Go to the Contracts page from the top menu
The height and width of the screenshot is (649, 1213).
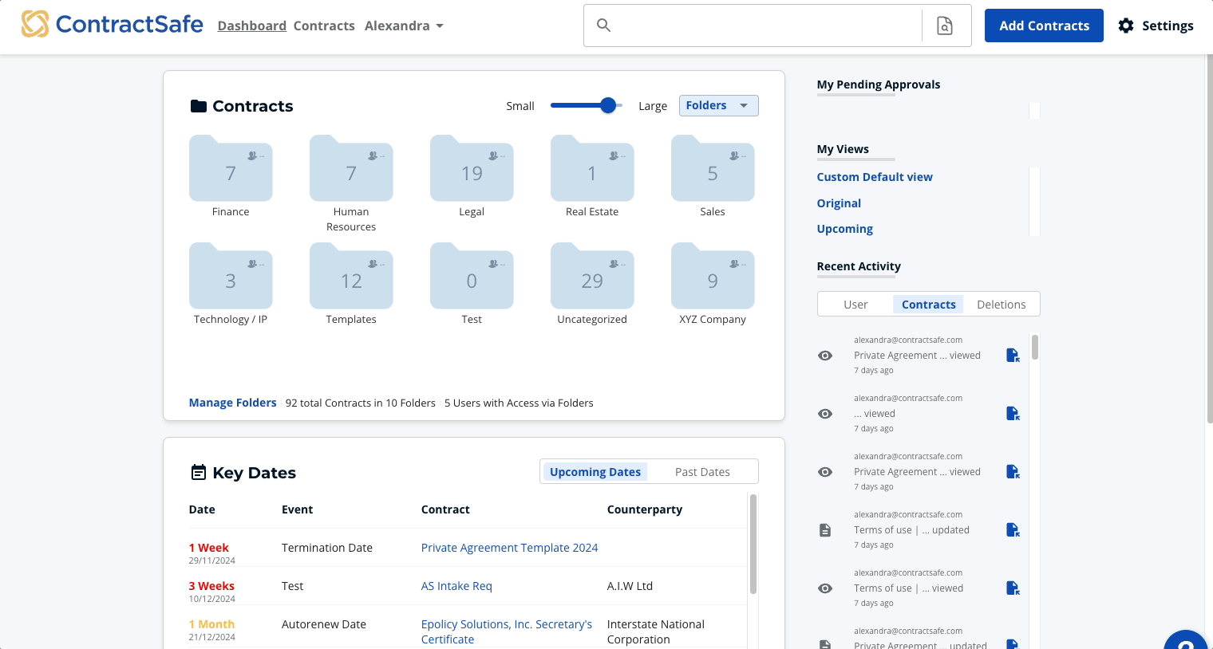pyautogui.click(x=324, y=25)
